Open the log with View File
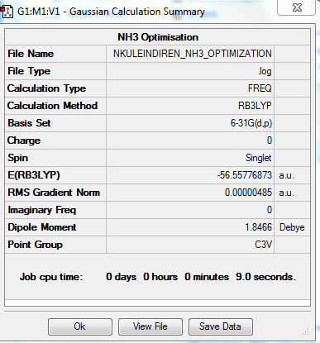 150,326
